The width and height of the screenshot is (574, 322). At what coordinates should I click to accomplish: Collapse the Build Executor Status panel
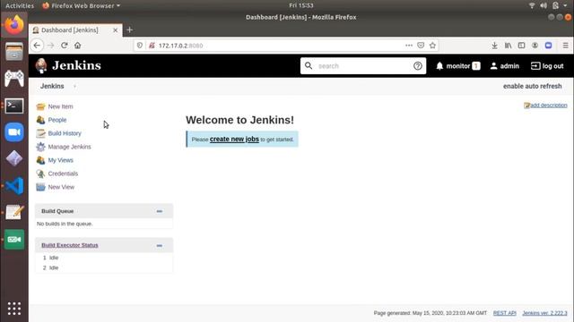coord(160,246)
